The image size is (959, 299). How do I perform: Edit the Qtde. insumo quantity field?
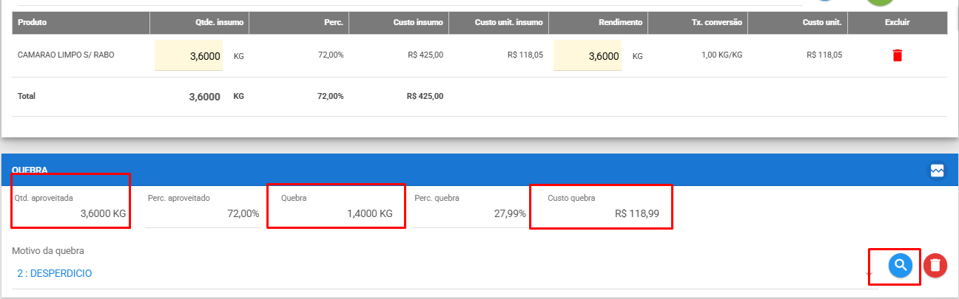(x=189, y=55)
